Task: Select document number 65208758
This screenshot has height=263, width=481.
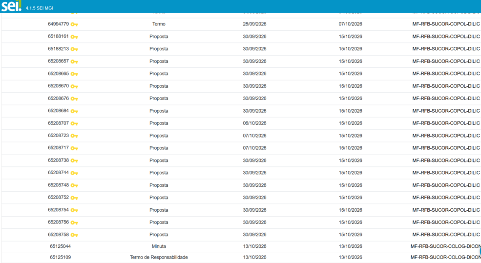Action: tap(58, 235)
